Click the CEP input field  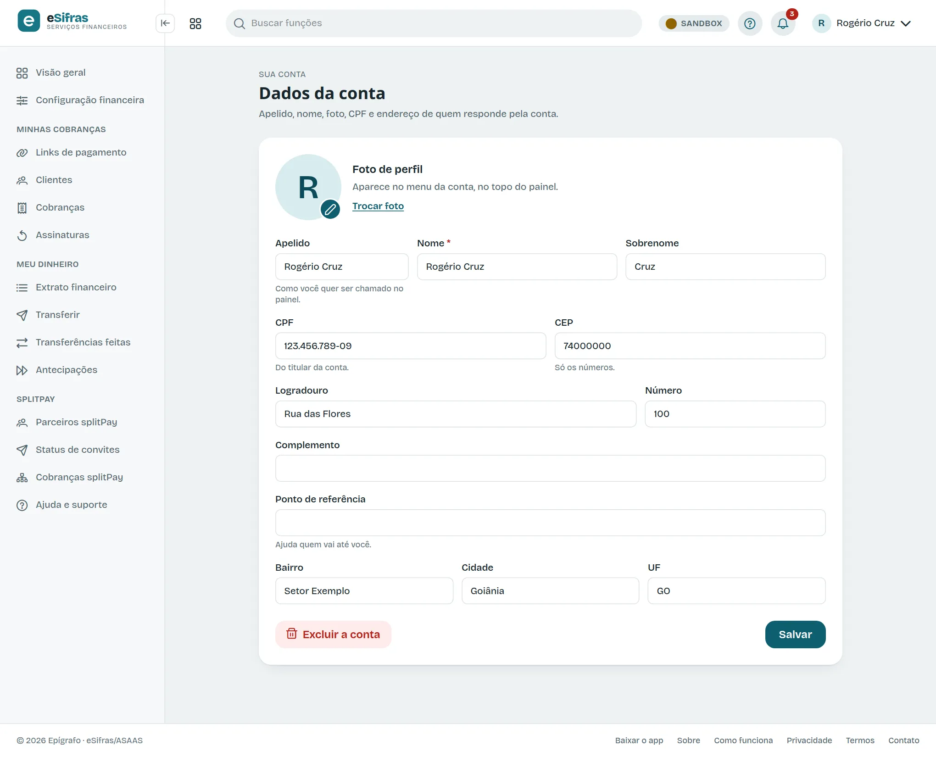tap(690, 346)
